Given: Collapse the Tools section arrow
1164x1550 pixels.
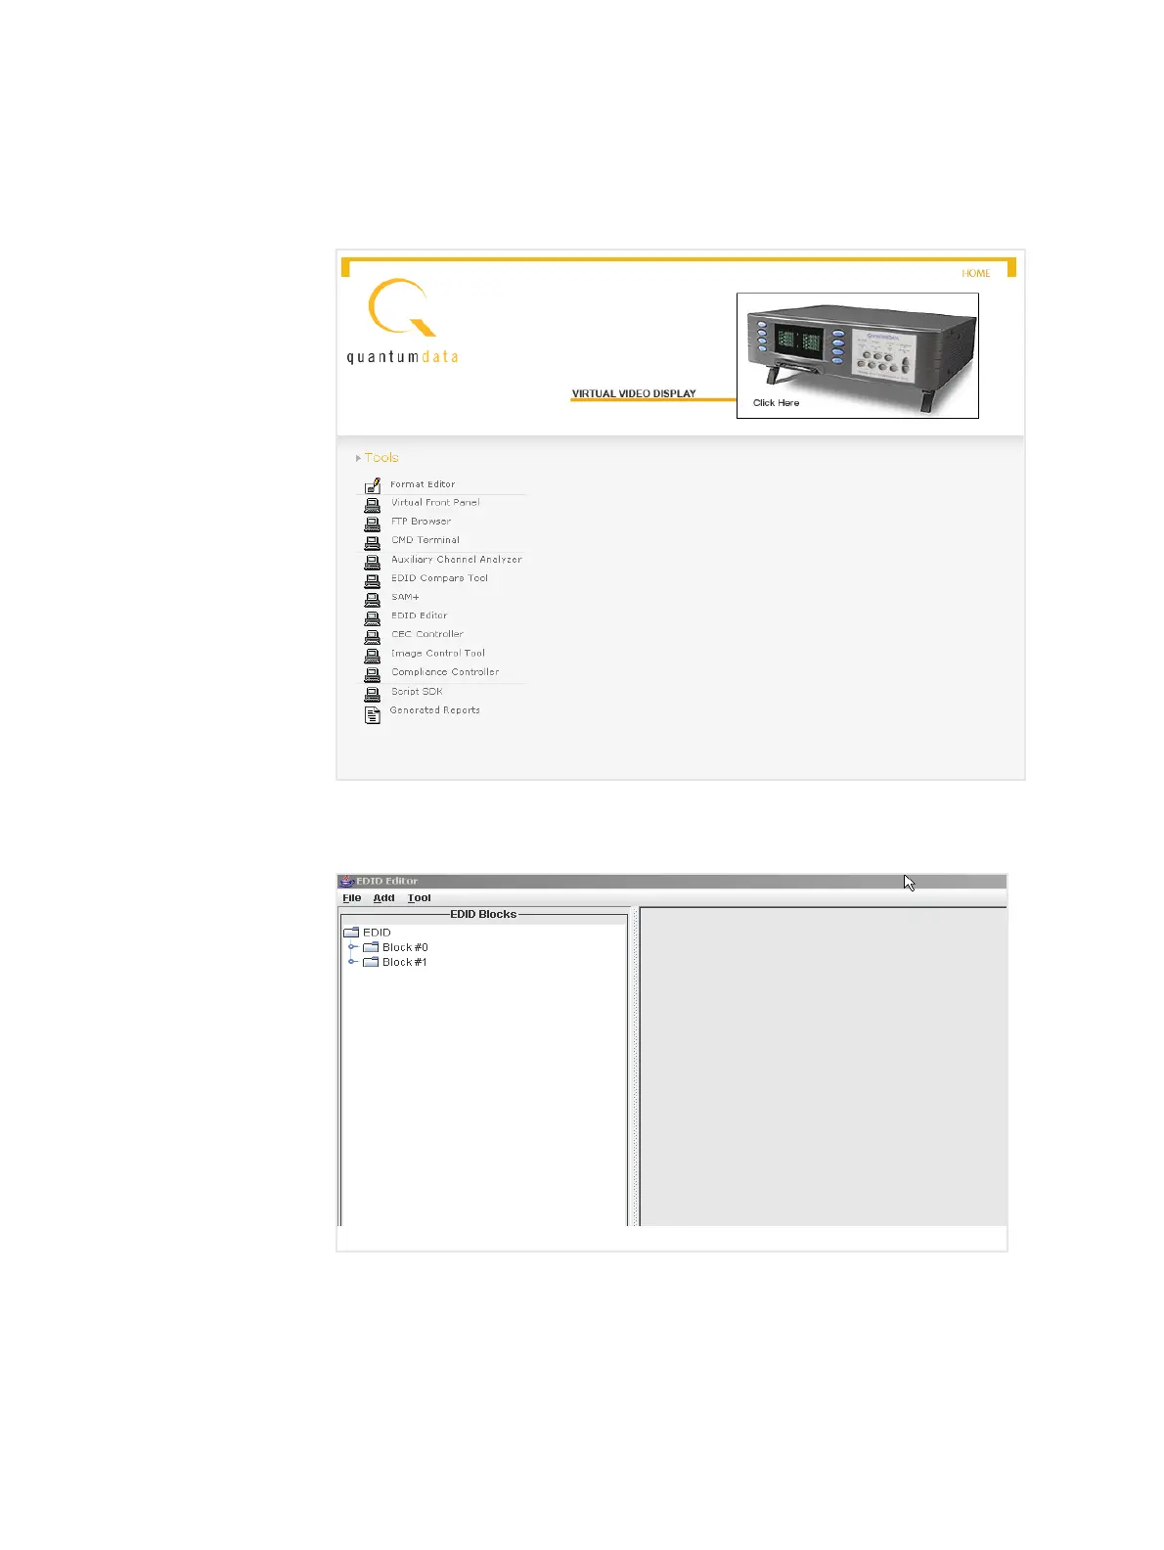Looking at the screenshot, I should coord(358,458).
